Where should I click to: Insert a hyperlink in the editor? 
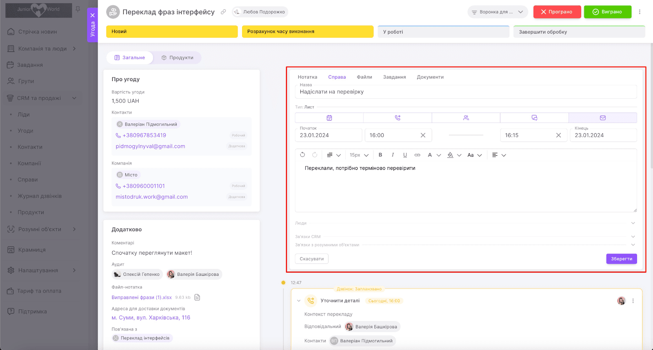pyautogui.click(x=417, y=155)
